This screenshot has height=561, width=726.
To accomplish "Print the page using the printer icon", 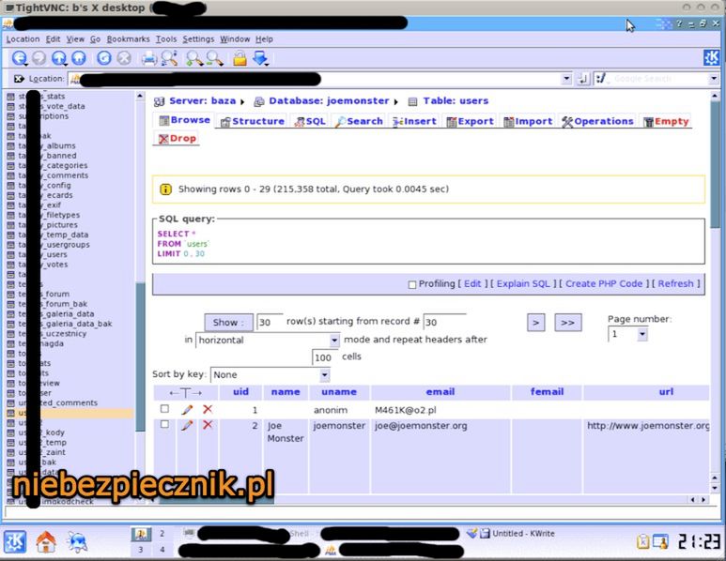I will coord(149,59).
